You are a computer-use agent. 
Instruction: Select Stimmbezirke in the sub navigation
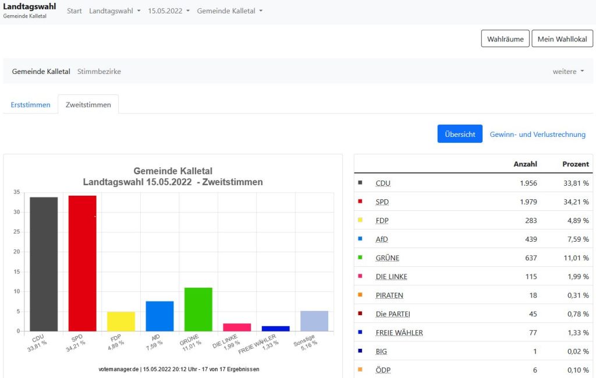point(99,72)
